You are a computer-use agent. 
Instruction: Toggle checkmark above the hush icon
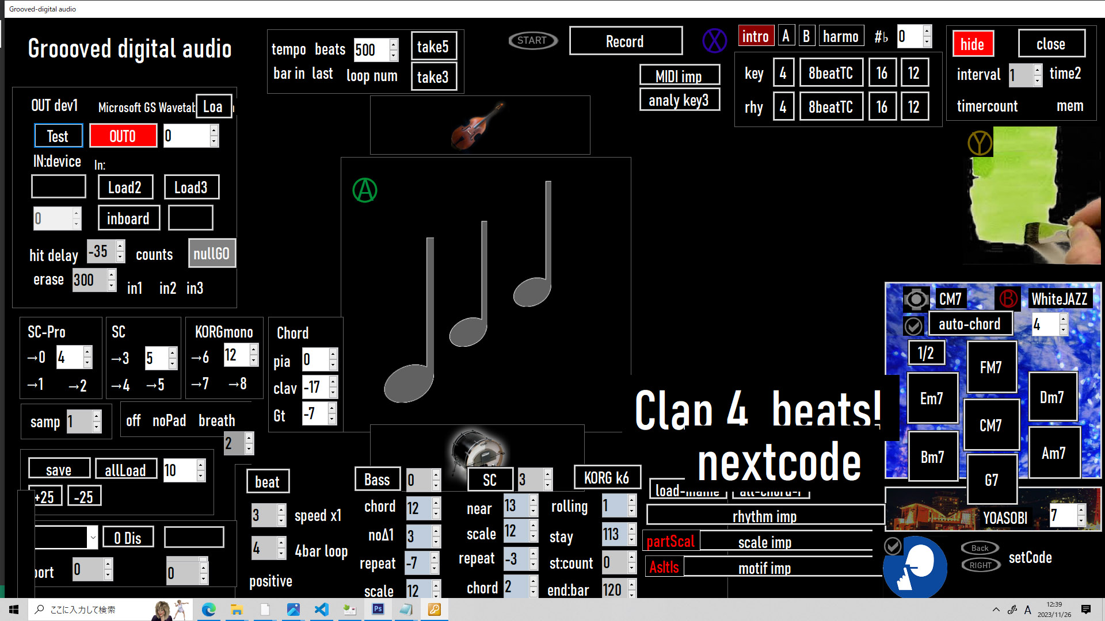click(x=893, y=545)
